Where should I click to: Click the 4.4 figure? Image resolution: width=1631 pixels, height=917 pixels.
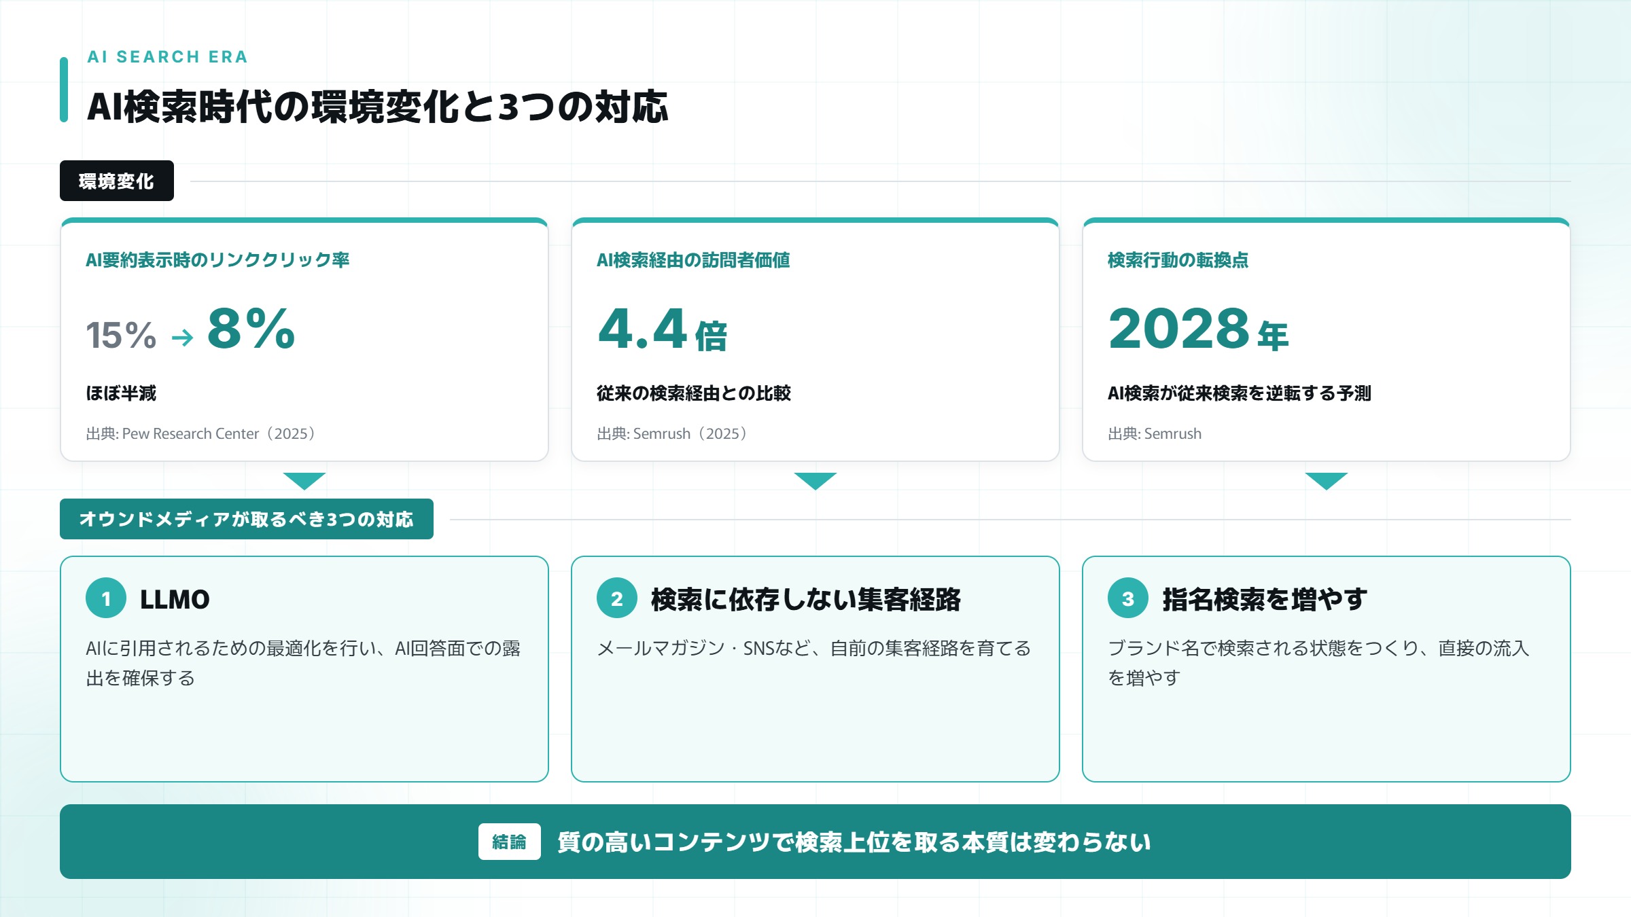tap(642, 329)
